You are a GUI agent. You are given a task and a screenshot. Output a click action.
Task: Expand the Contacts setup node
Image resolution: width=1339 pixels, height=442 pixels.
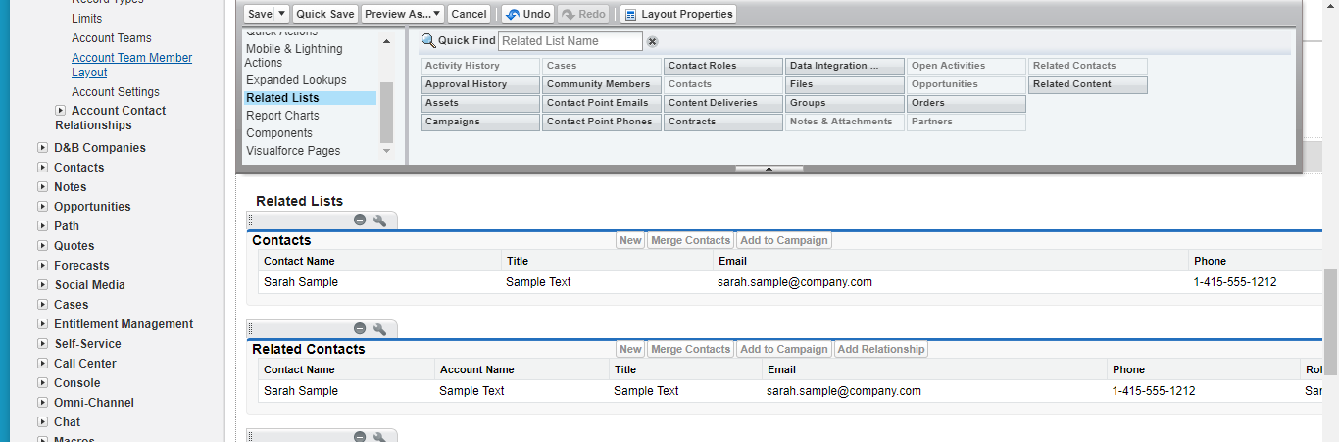click(42, 168)
